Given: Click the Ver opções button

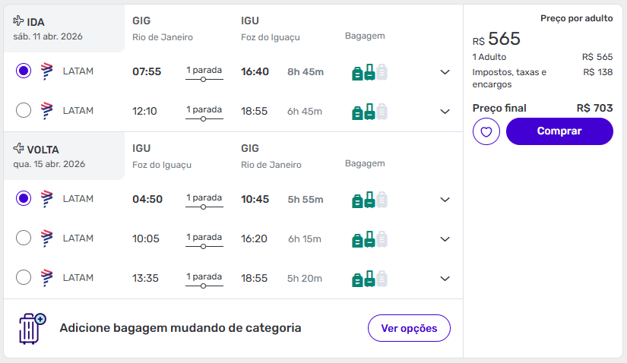Looking at the screenshot, I should (x=409, y=328).
